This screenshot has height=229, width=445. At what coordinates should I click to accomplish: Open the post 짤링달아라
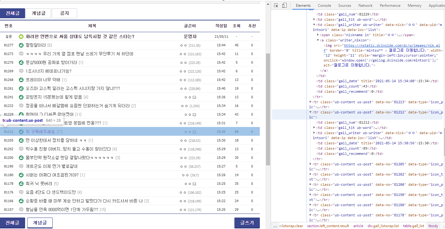36,45
